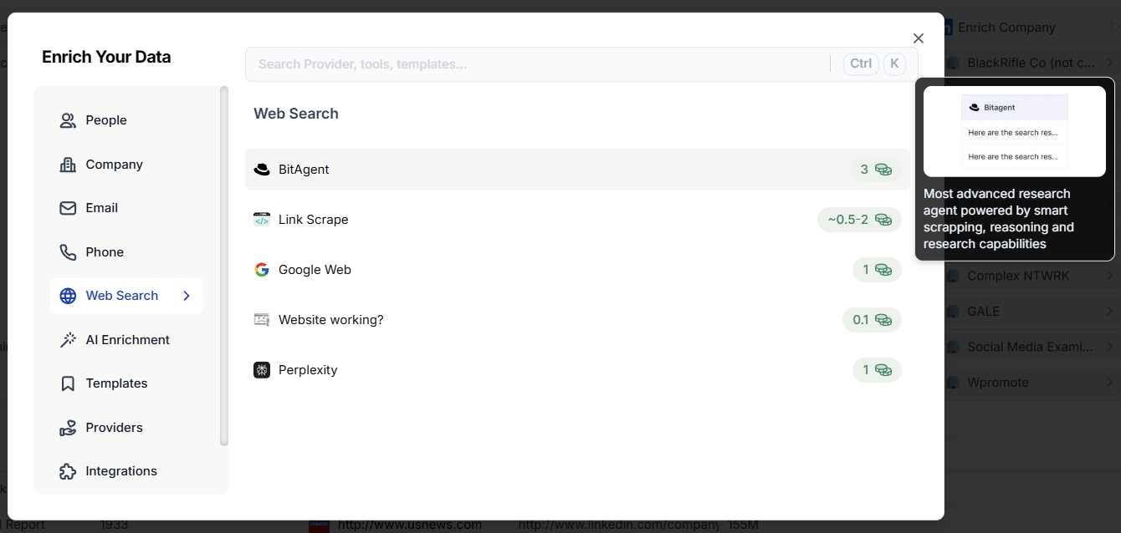Click the Wpromote row text

998,382
